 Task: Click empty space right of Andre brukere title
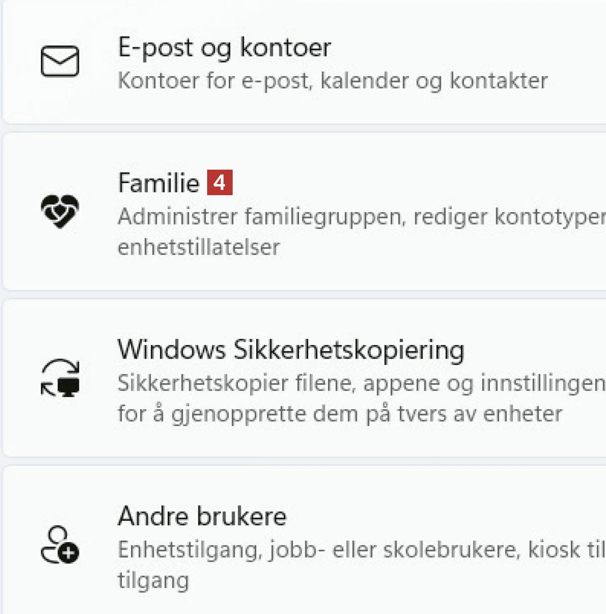pyautogui.click(x=434, y=517)
